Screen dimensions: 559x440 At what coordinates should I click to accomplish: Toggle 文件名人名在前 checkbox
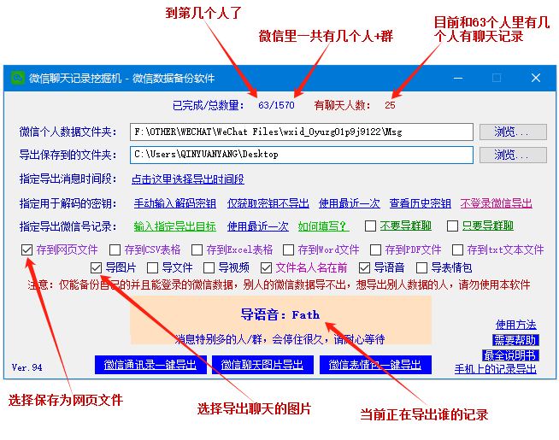click(x=266, y=267)
